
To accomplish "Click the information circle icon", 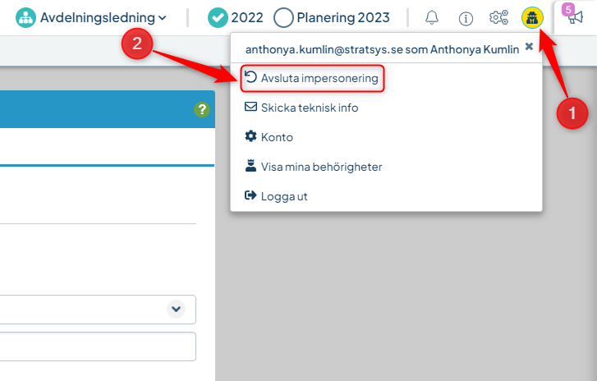I will click(x=466, y=18).
